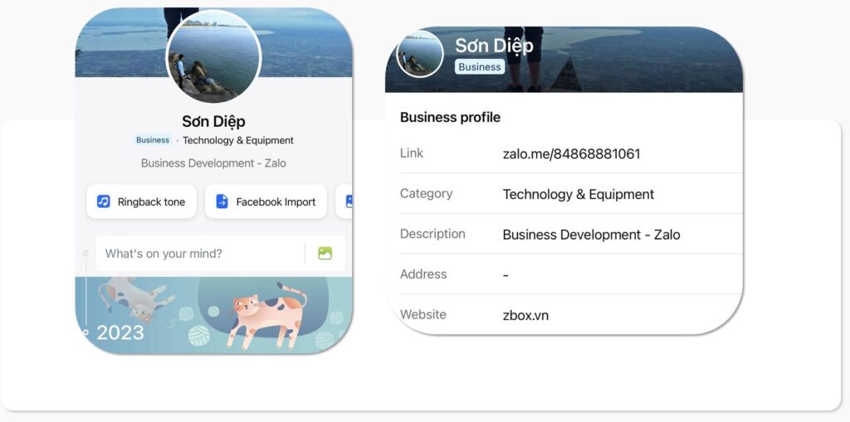Click the partially visible third shortcut icon
This screenshot has width=850, height=422.
(x=349, y=201)
